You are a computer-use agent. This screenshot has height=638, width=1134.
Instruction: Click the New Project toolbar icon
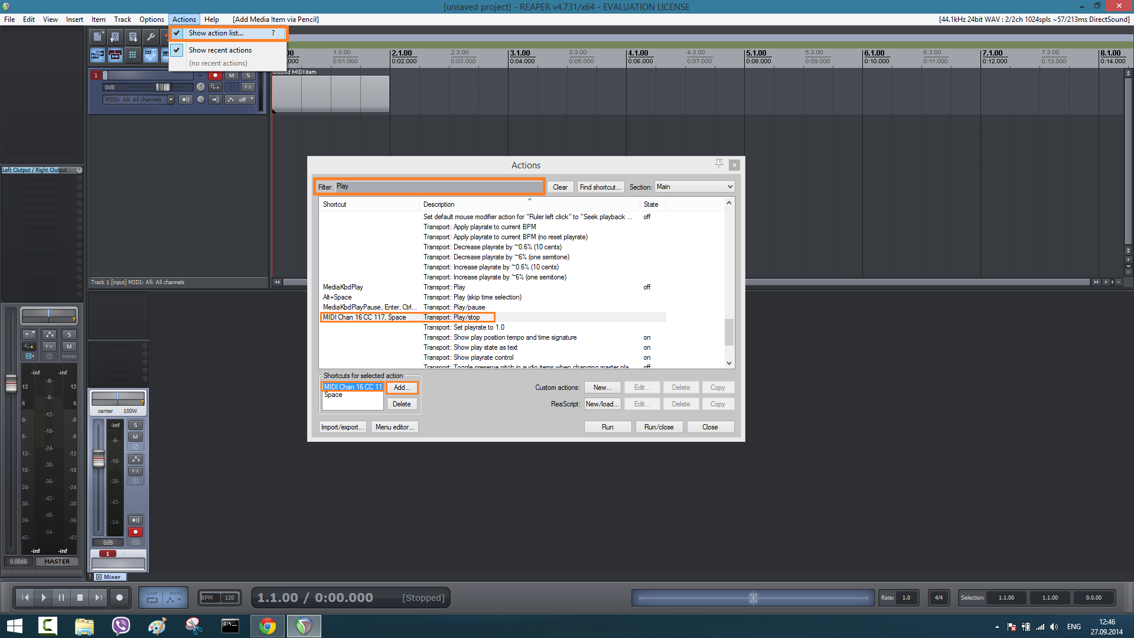point(97,37)
